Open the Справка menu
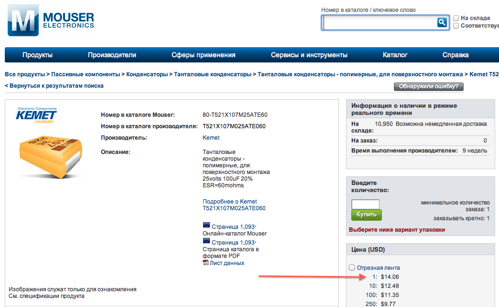Screen dimensions: 499x307 tap(456, 55)
